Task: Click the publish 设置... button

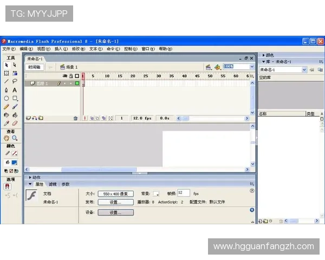Action: [x=116, y=202]
